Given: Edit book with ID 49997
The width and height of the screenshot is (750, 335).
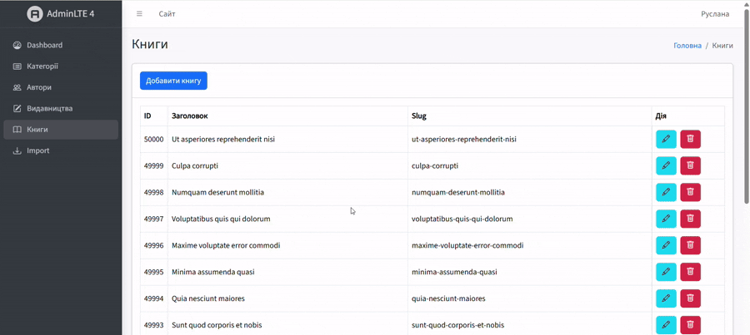Looking at the screenshot, I should click(x=666, y=219).
